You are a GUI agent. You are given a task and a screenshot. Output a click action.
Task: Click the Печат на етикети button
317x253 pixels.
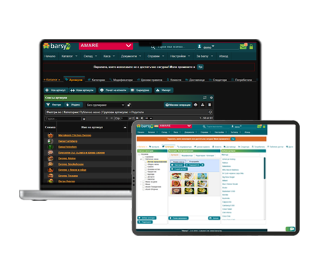[x=114, y=90]
